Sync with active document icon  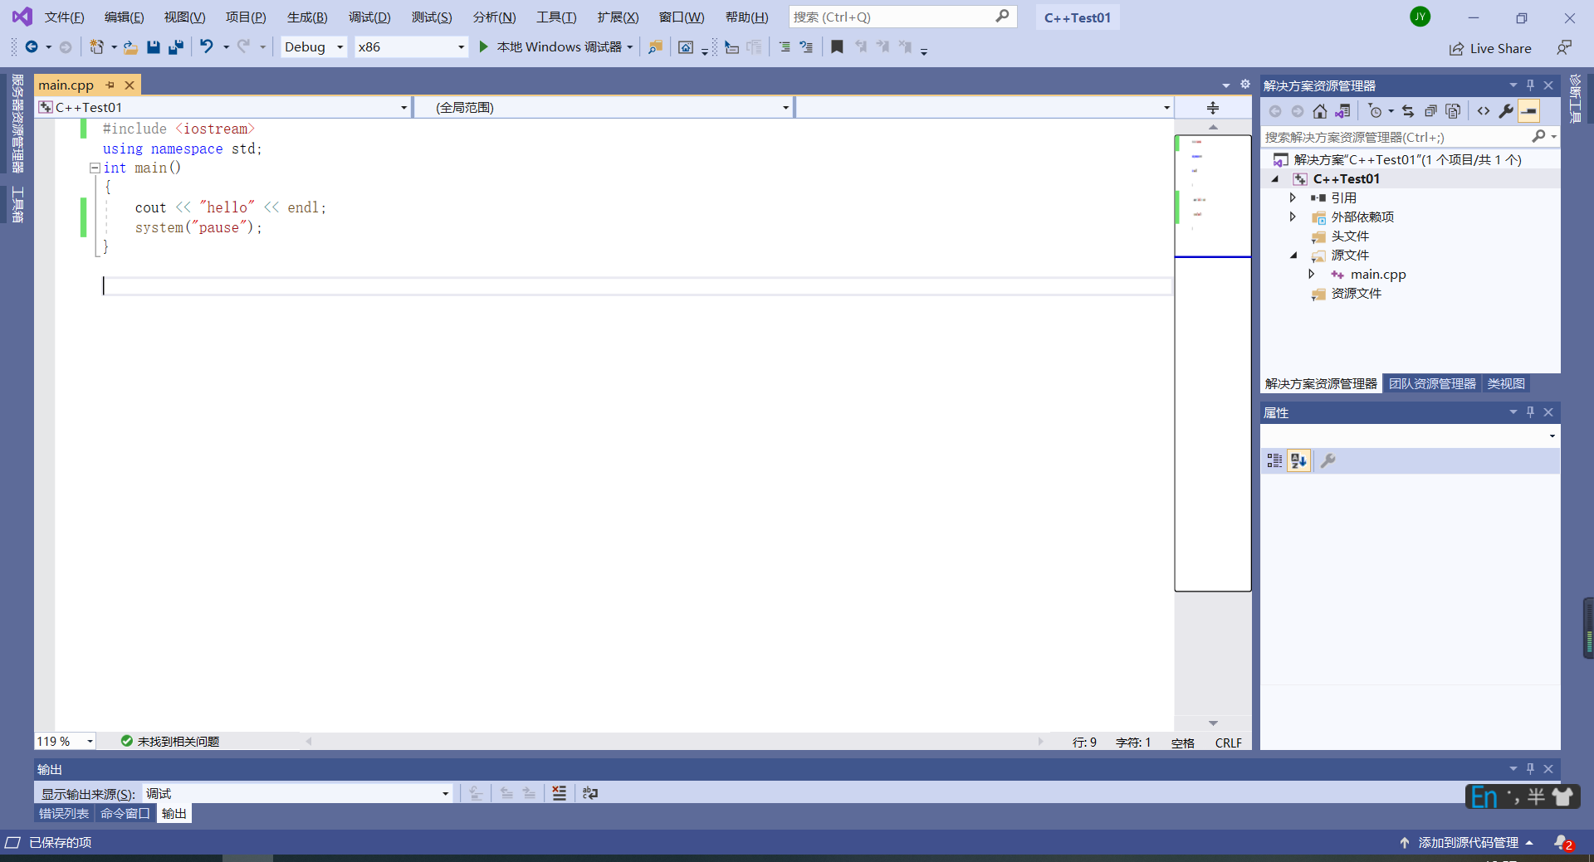pyautogui.click(x=1408, y=111)
